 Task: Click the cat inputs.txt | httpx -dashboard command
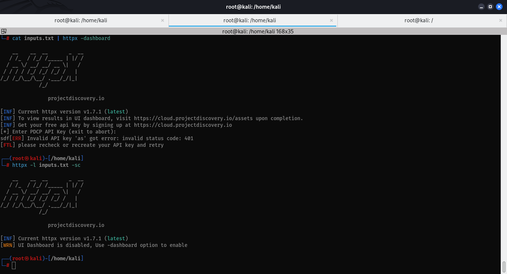coord(61,38)
